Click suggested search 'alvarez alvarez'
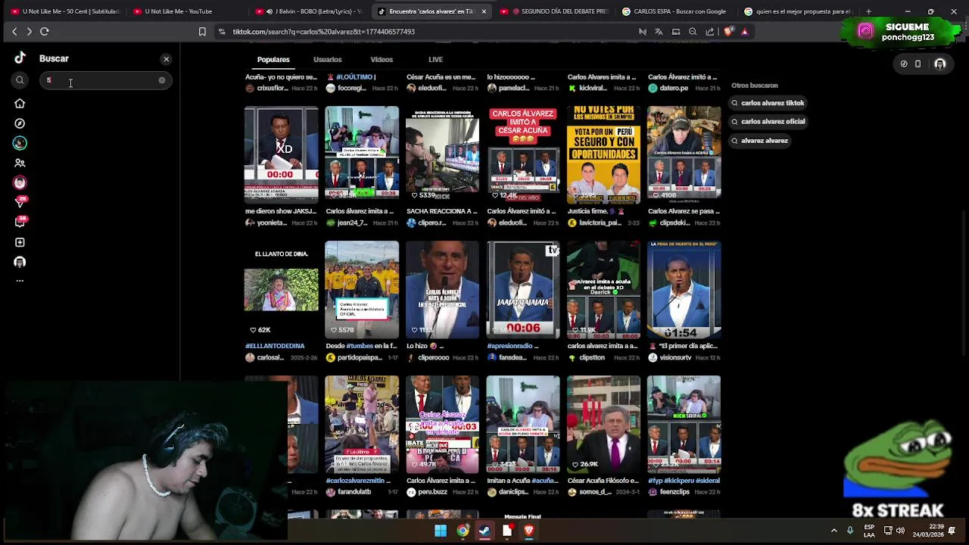Screen dimensions: 969x545 point(760,141)
